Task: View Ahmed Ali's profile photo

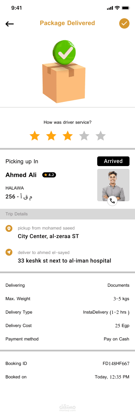Action: [x=113, y=185]
